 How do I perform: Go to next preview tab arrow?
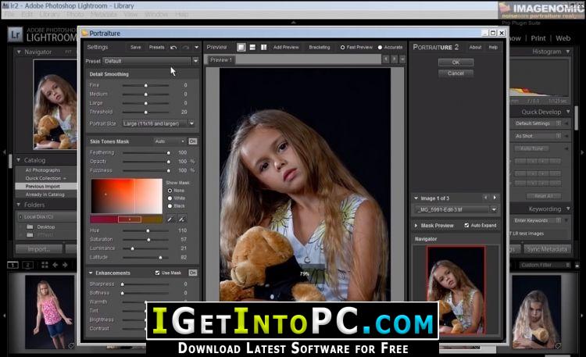[x=395, y=59]
